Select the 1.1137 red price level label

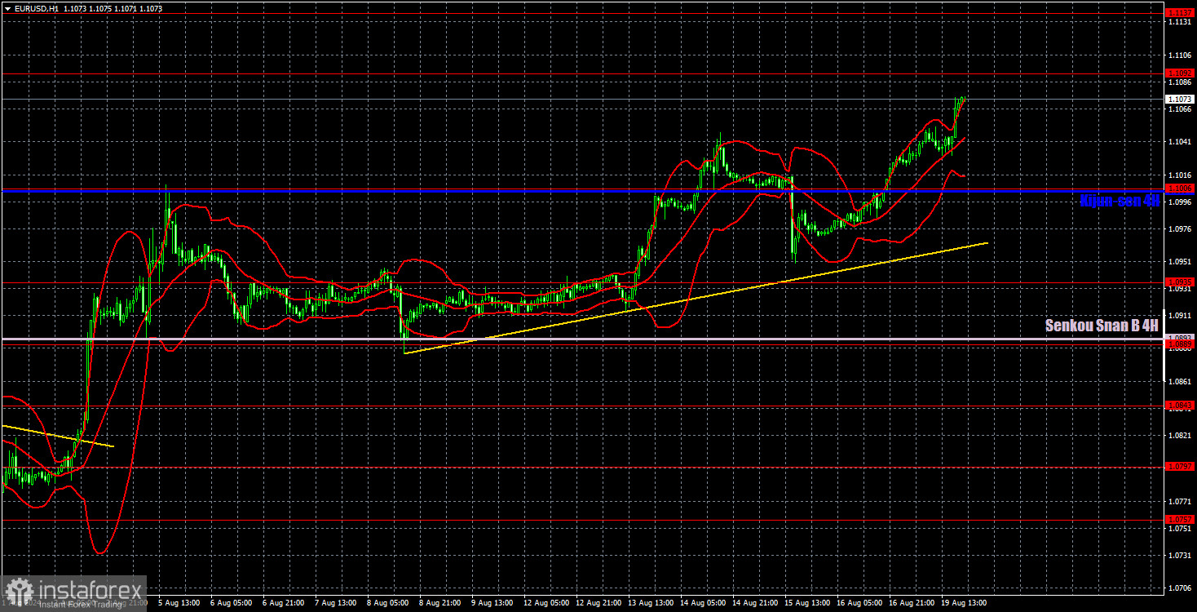[1180, 13]
